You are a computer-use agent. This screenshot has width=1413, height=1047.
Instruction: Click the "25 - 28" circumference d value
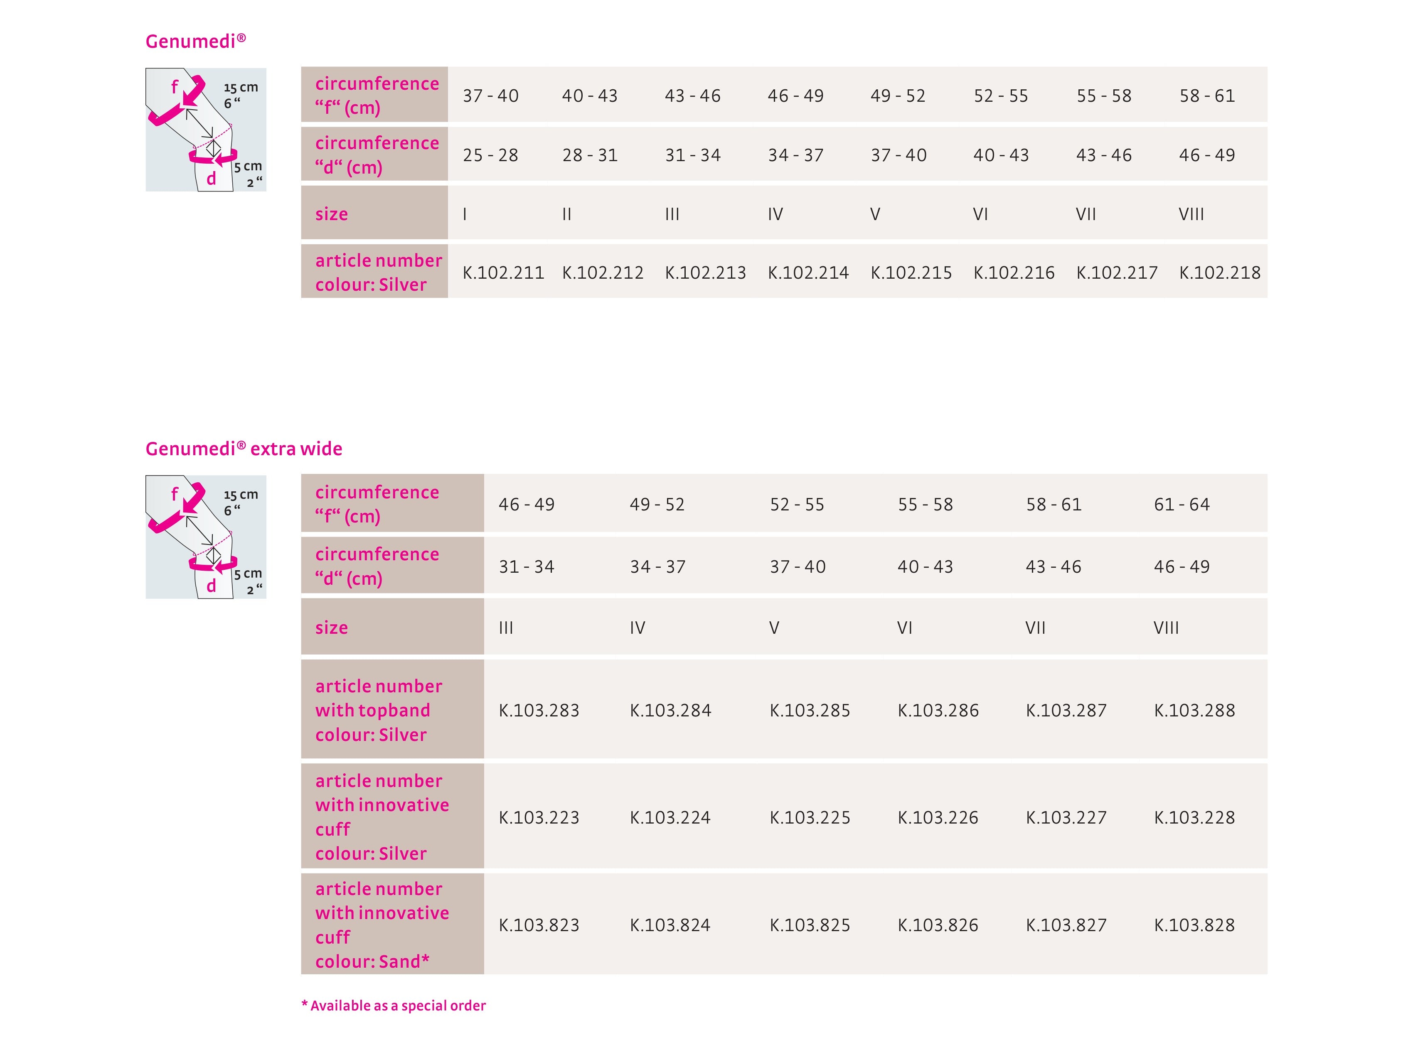(x=490, y=155)
